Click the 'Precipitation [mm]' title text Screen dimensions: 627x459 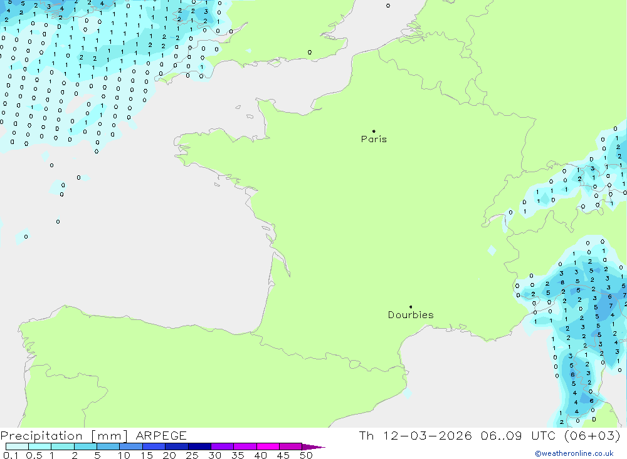point(64,435)
